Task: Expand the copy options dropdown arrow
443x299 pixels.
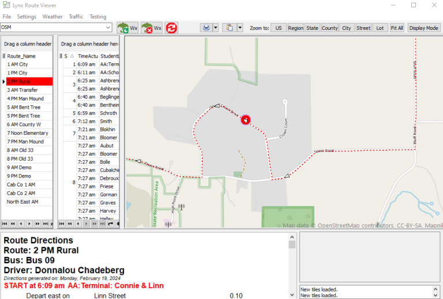Action: pos(239,28)
